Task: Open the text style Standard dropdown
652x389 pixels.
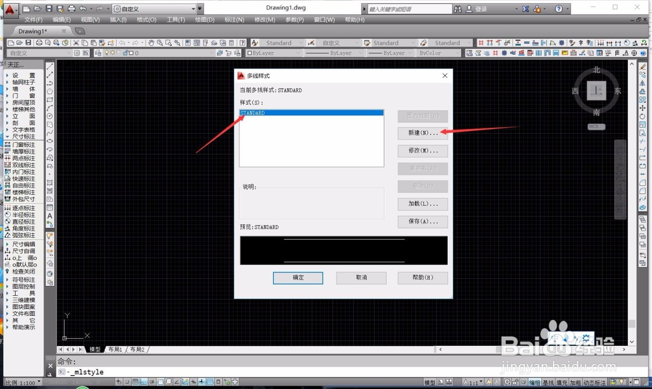Action: click(282, 43)
